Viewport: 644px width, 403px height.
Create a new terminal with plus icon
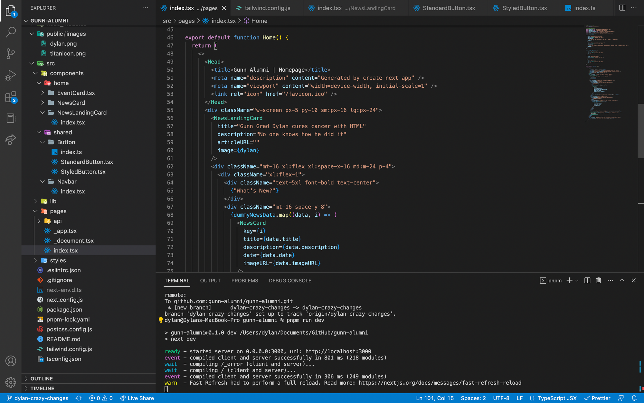click(x=569, y=280)
